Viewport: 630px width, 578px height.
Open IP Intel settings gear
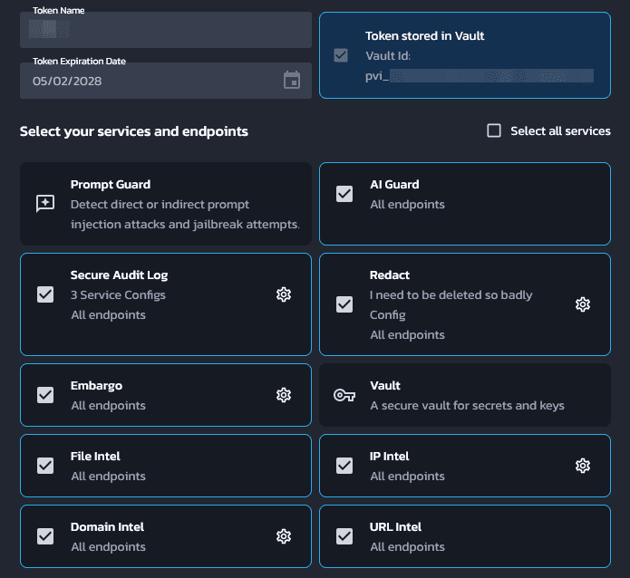[583, 466]
